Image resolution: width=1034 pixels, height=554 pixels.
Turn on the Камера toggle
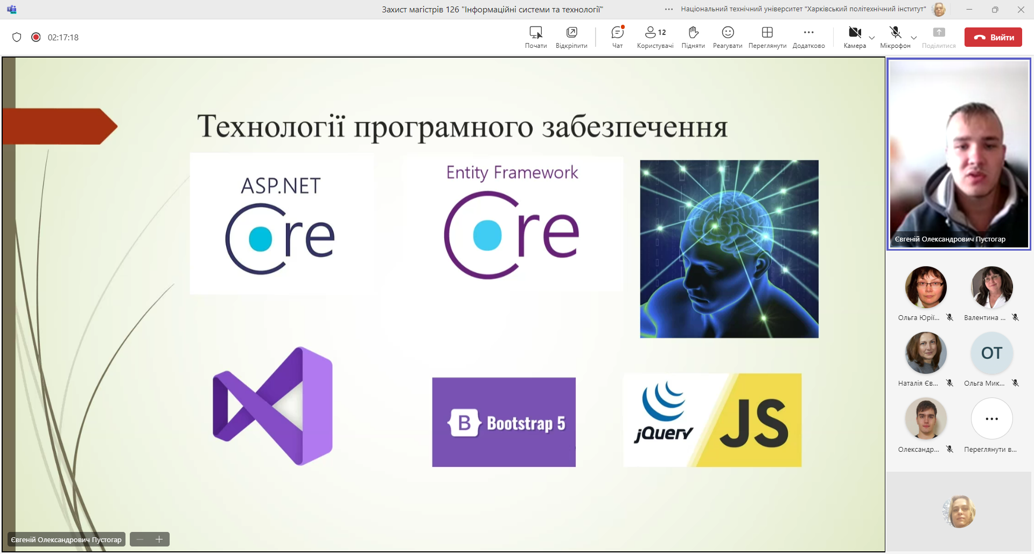click(x=855, y=37)
